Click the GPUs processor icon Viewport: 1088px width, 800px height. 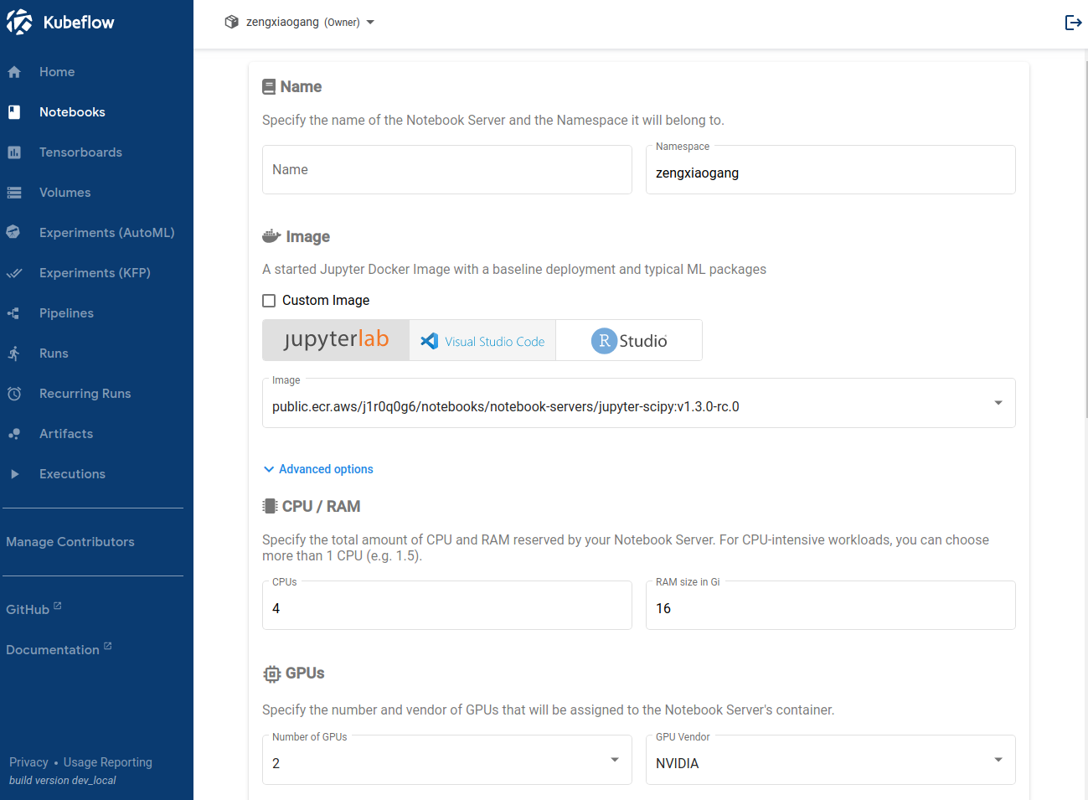click(271, 674)
